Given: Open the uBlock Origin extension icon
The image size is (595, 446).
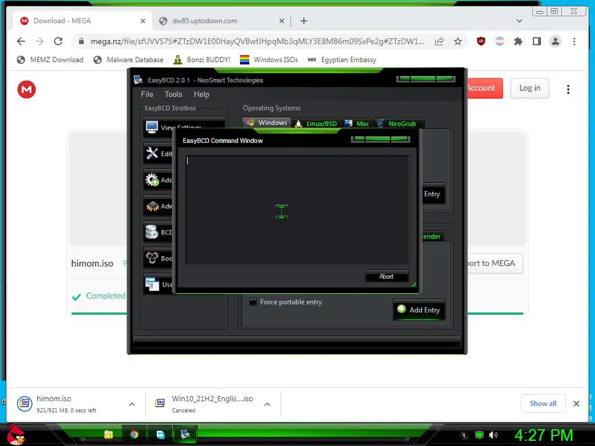Looking at the screenshot, I should point(481,41).
